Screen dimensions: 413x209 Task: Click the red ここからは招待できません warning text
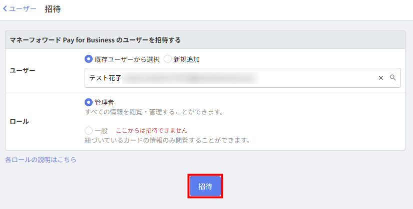(152, 130)
